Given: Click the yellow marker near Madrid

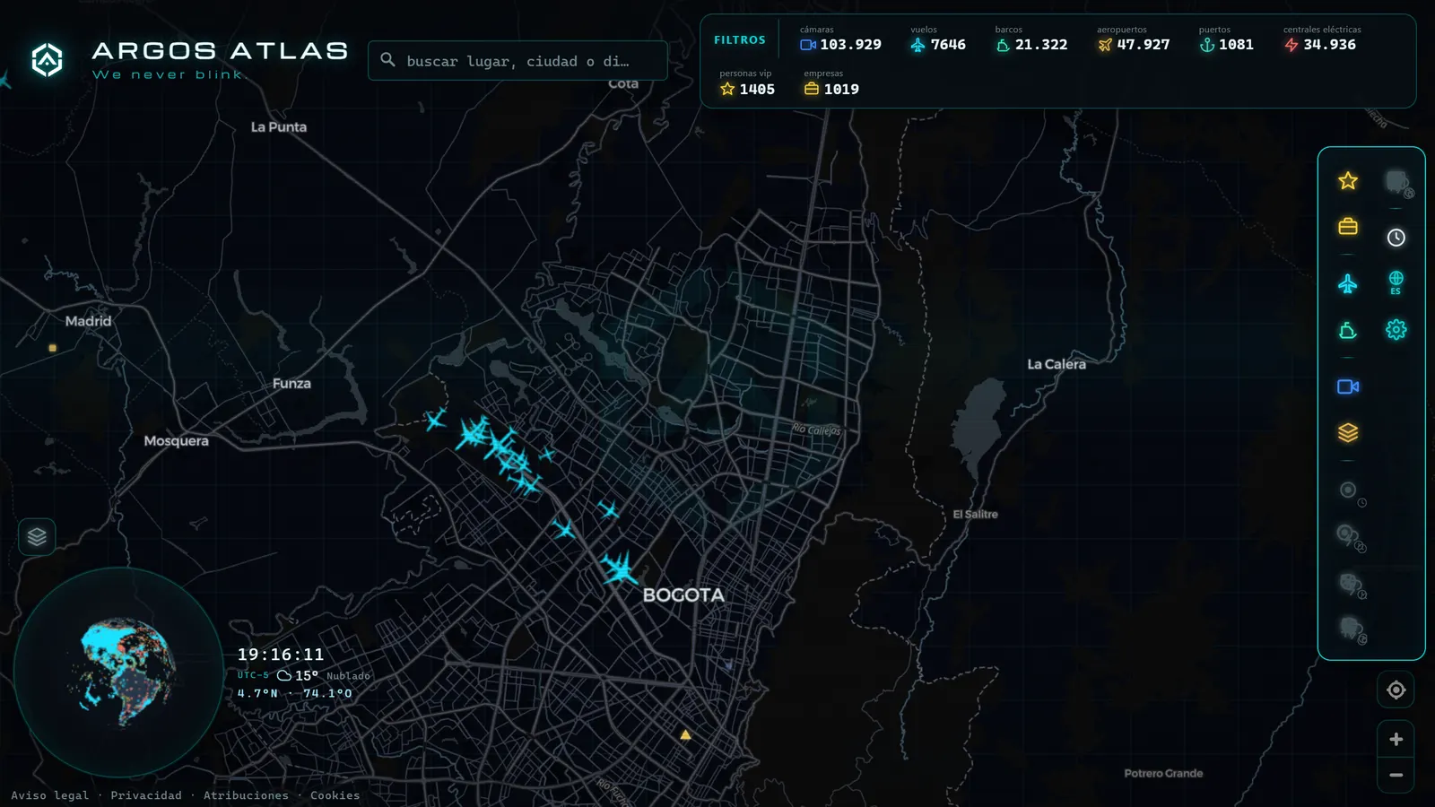Looking at the screenshot, I should (53, 348).
